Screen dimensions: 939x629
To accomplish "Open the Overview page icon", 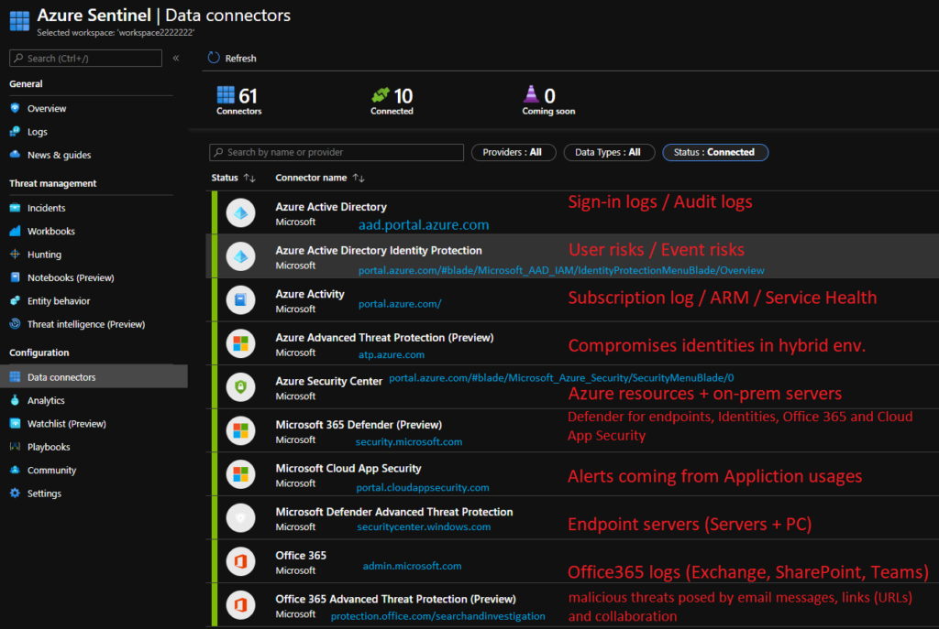I will point(15,108).
